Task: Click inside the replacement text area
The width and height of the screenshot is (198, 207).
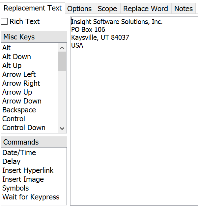Action: coord(133,125)
